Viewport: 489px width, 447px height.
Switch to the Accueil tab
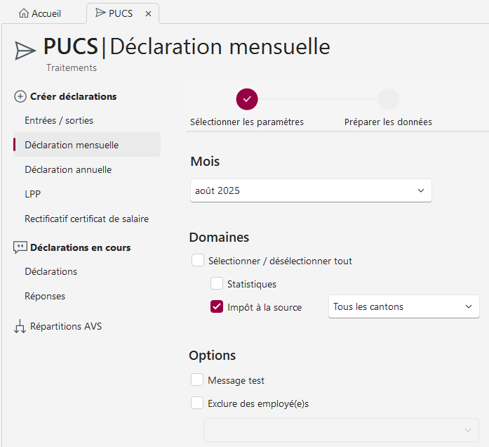[43, 13]
